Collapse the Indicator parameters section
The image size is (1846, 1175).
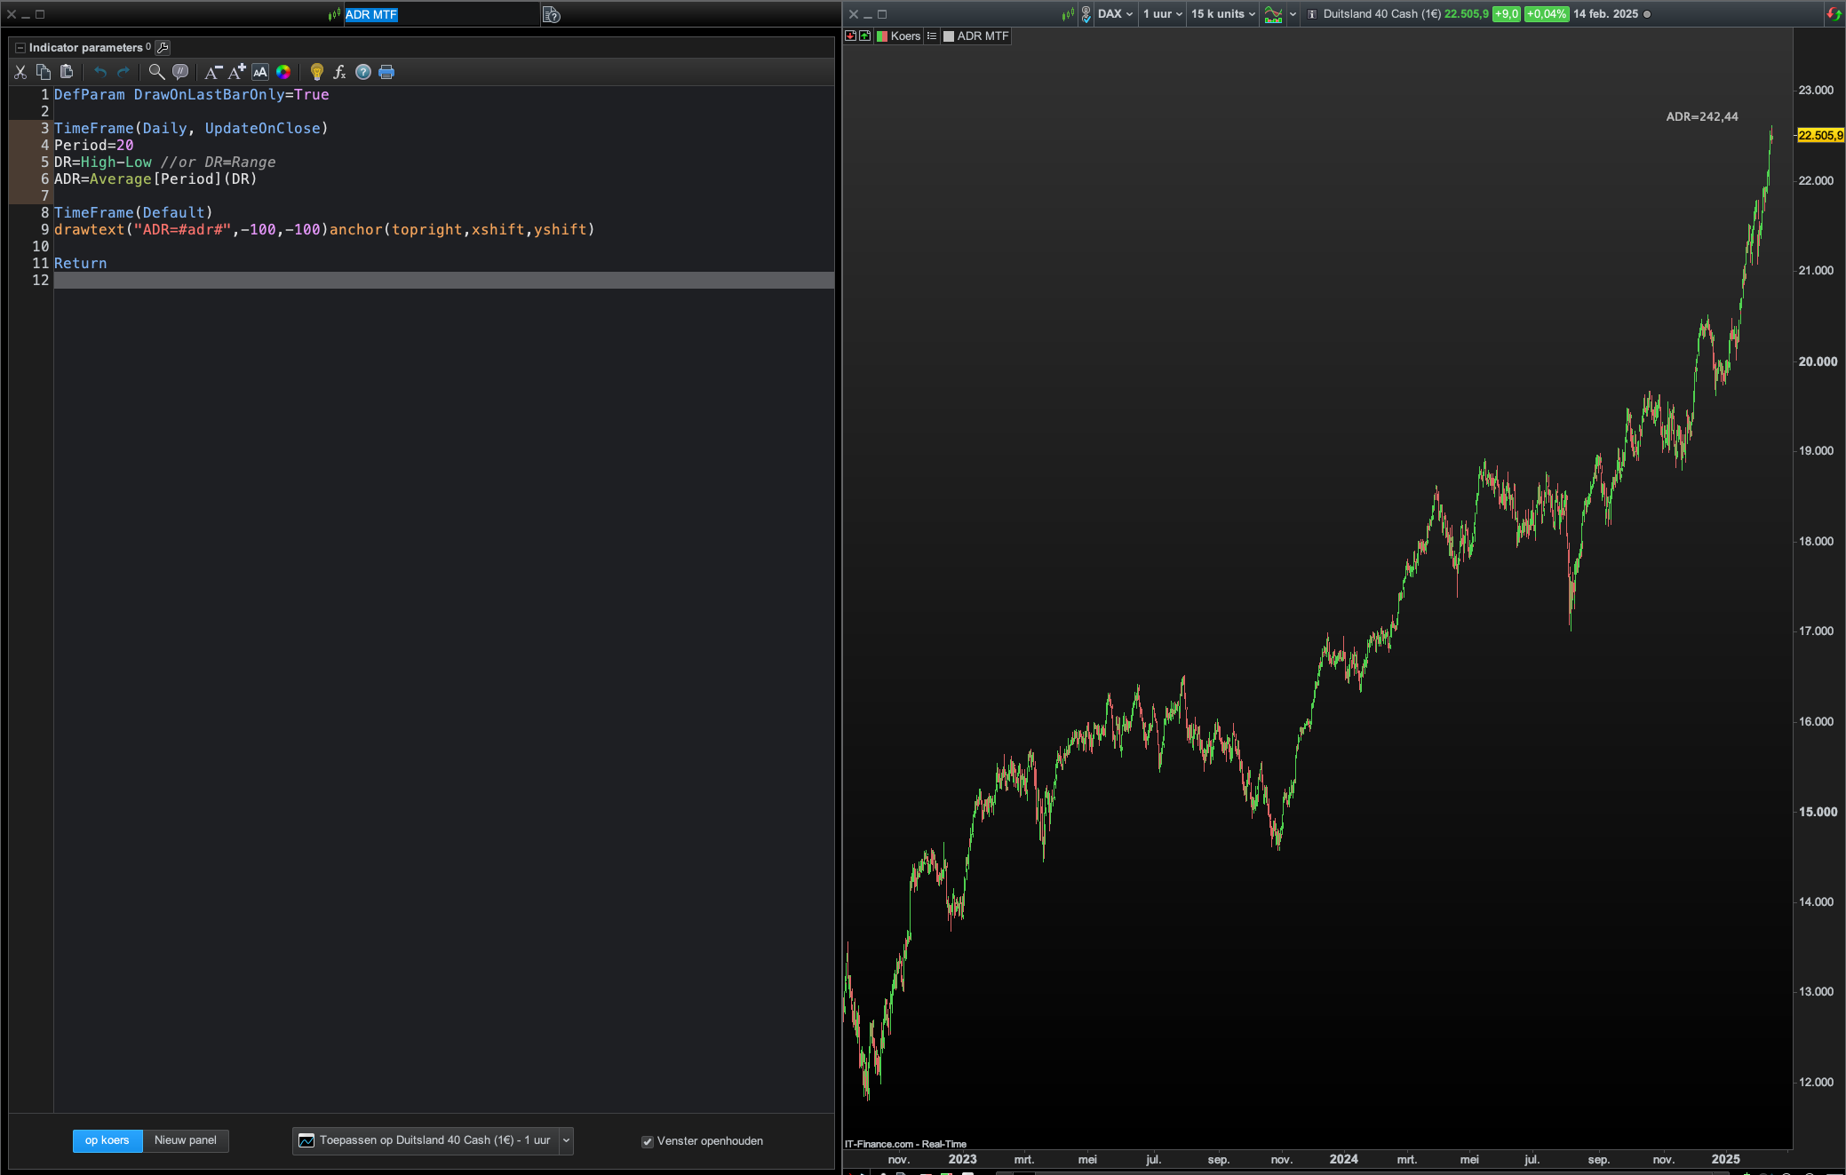[20, 47]
